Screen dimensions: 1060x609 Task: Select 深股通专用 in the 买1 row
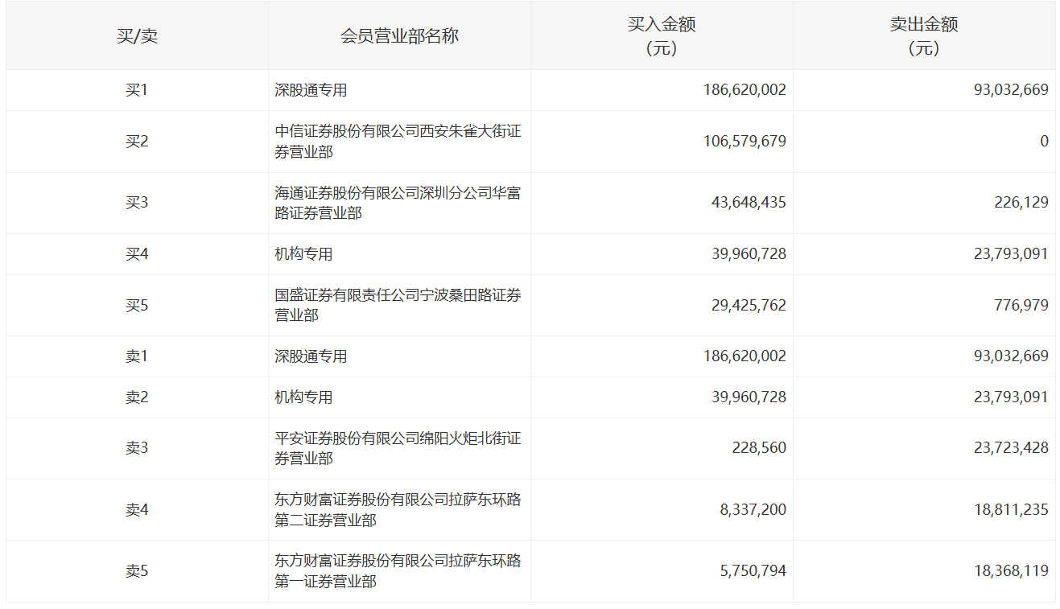(311, 90)
